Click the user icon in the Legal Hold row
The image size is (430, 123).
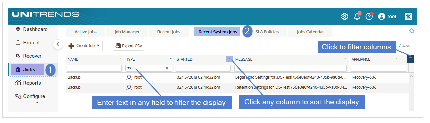129,77
